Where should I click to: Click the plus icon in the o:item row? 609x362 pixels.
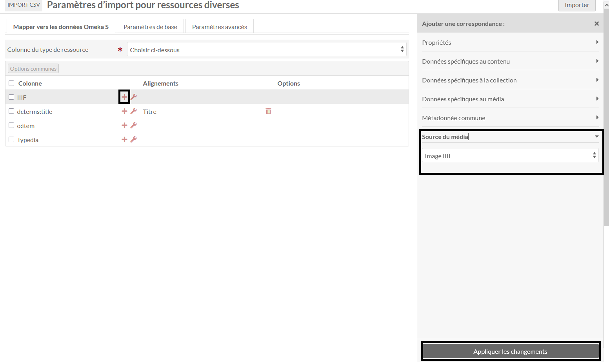click(124, 125)
